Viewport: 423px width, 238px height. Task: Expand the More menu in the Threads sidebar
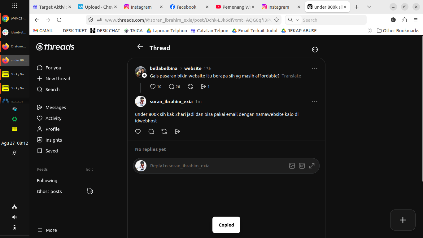coord(47,230)
